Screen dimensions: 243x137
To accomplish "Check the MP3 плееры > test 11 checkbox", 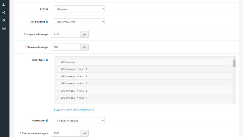I will point(58,69).
